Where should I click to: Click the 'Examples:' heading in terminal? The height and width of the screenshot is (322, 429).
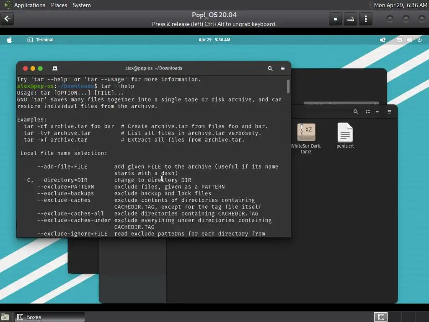point(32,119)
